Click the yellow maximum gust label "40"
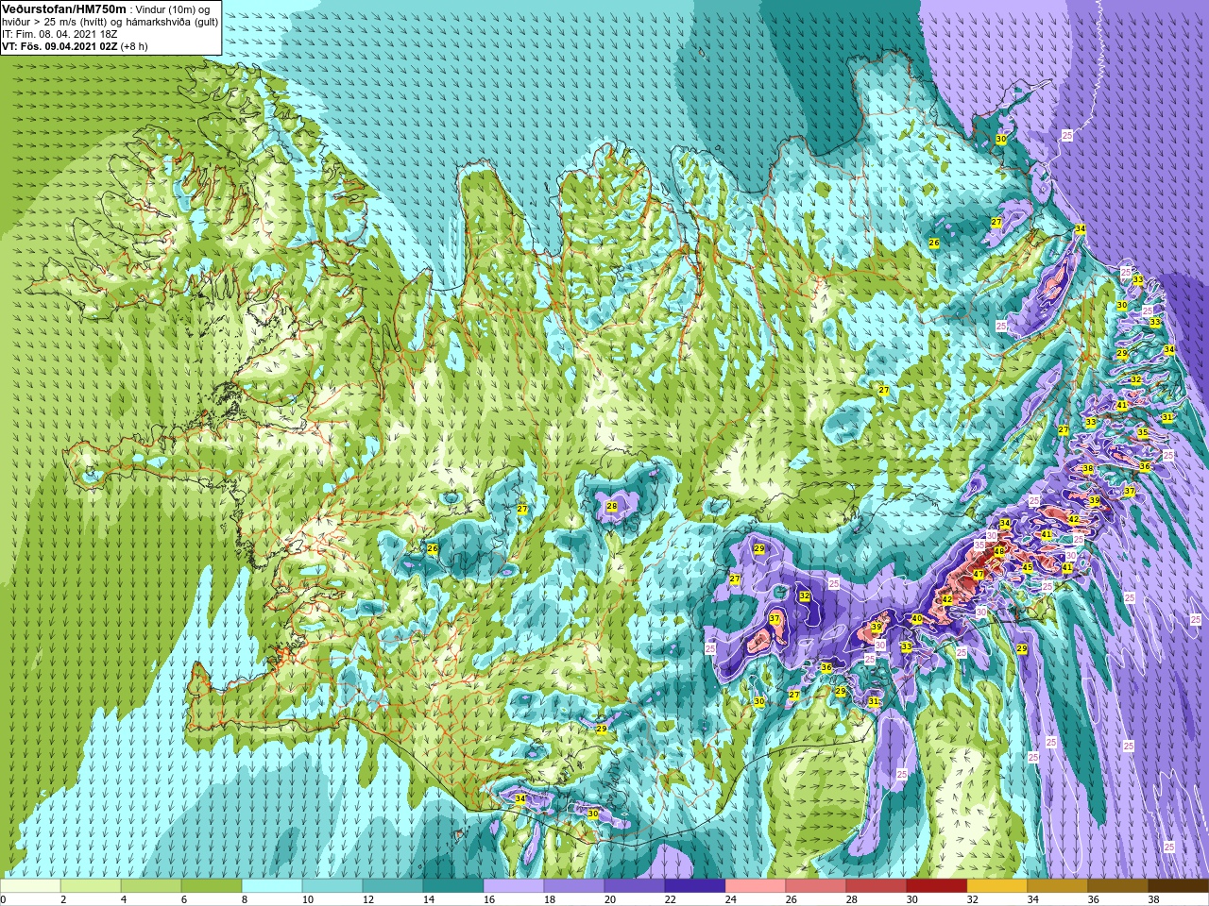Image resolution: width=1209 pixels, height=906 pixels. coord(916,619)
